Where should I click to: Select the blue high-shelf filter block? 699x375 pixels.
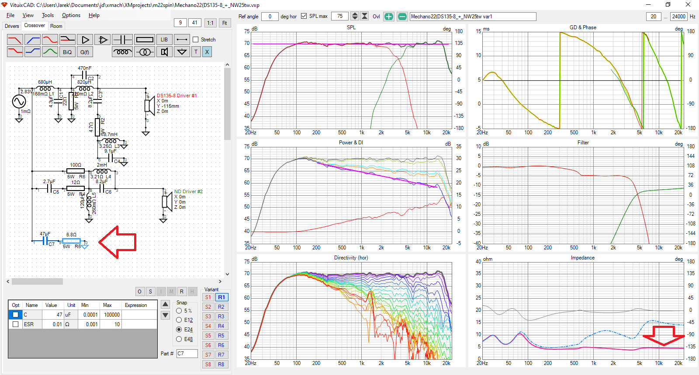coord(33,52)
